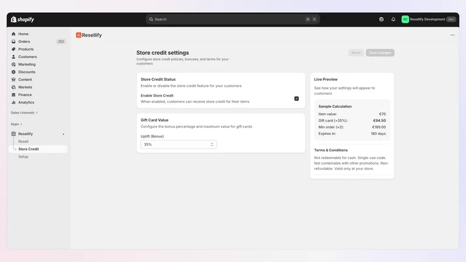Open the three-dot more menu
The height and width of the screenshot is (262, 466).
click(453, 35)
